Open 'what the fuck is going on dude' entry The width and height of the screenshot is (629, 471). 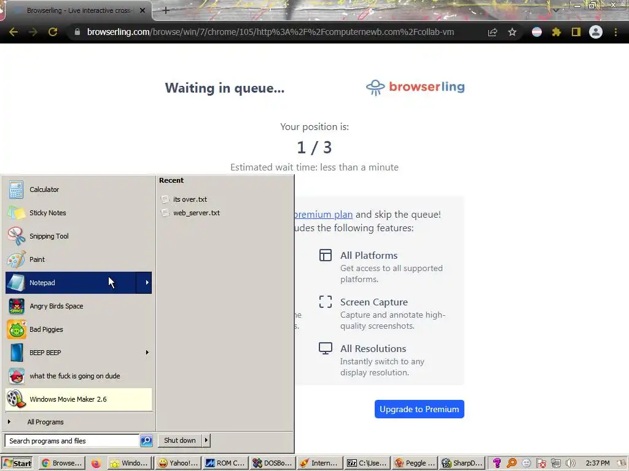[x=79, y=376]
